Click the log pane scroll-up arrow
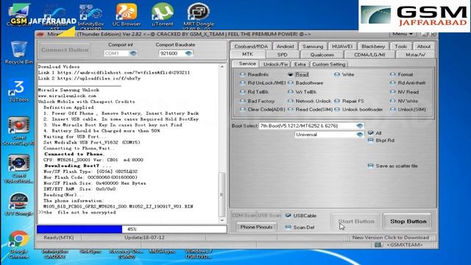The height and width of the screenshot is (265, 471). [222, 66]
